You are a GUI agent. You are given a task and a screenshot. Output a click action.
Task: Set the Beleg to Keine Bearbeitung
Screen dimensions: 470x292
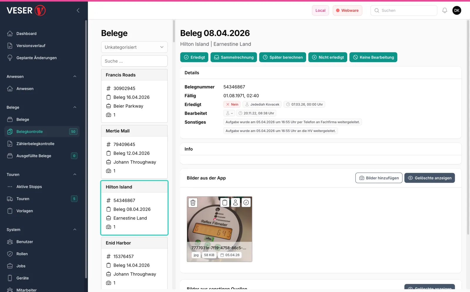[x=373, y=57]
